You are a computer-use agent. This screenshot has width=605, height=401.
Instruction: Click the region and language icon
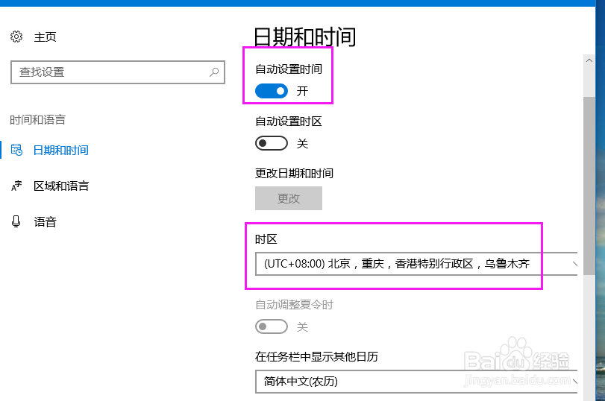click(x=16, y=186)
